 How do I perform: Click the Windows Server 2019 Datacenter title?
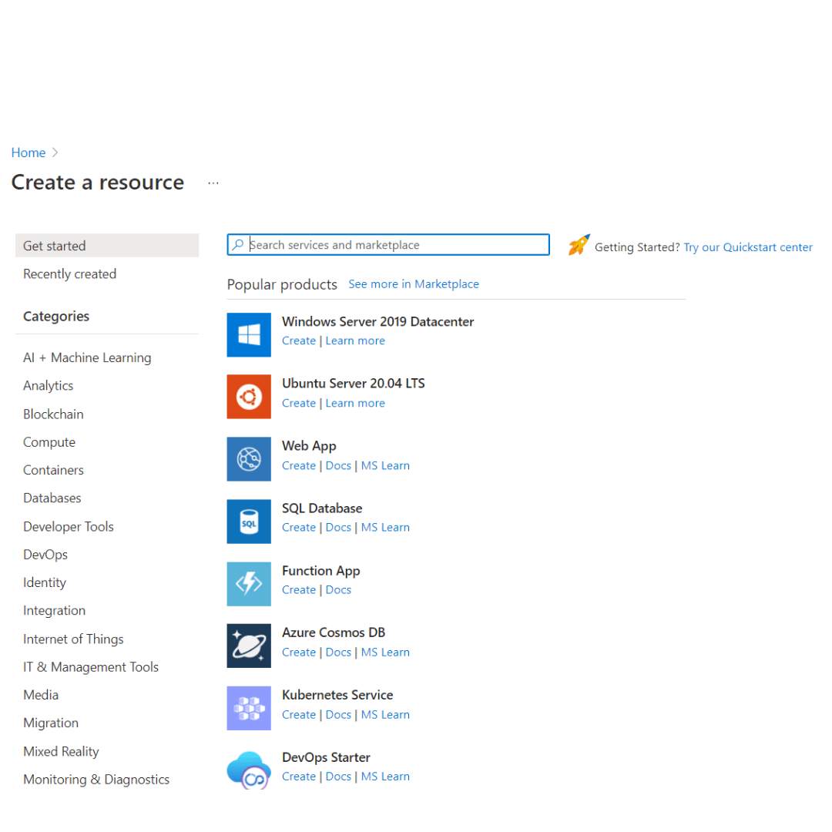377,321
